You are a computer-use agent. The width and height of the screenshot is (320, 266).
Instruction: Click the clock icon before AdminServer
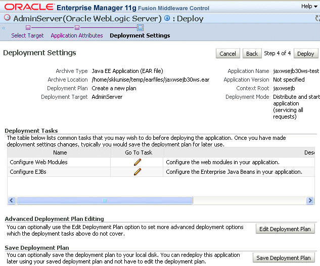pyautogui.click(x=7, y=18)
